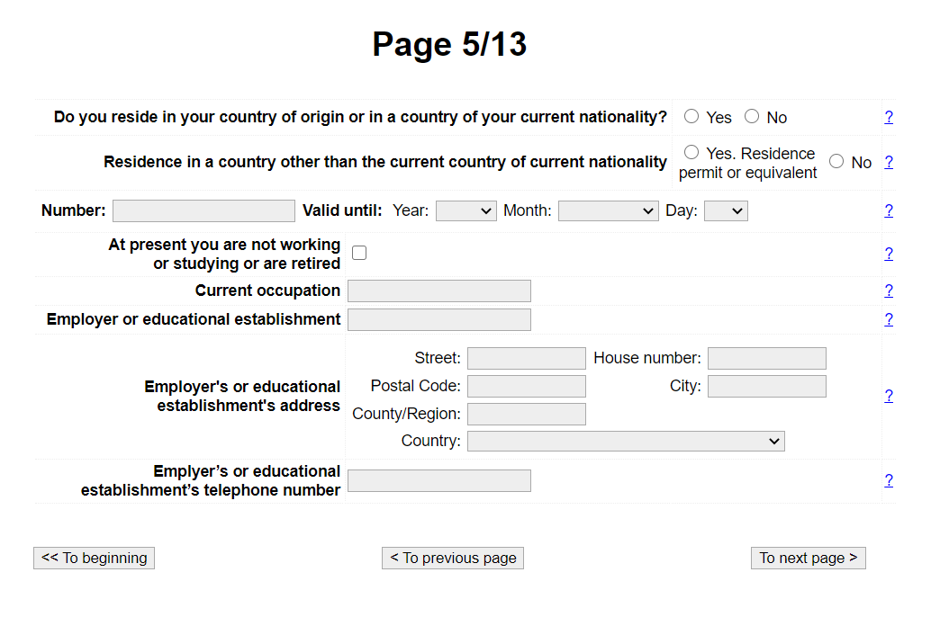Go back to beginning of form
Image resolution: width=940 pixels, height=617 pixels.
coord(95,559)
